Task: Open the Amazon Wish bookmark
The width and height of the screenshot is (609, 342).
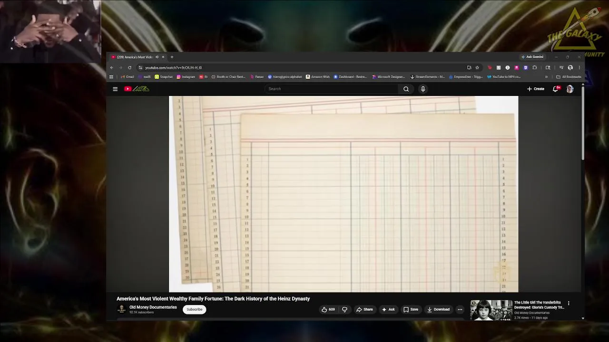Action: [318, 77]
